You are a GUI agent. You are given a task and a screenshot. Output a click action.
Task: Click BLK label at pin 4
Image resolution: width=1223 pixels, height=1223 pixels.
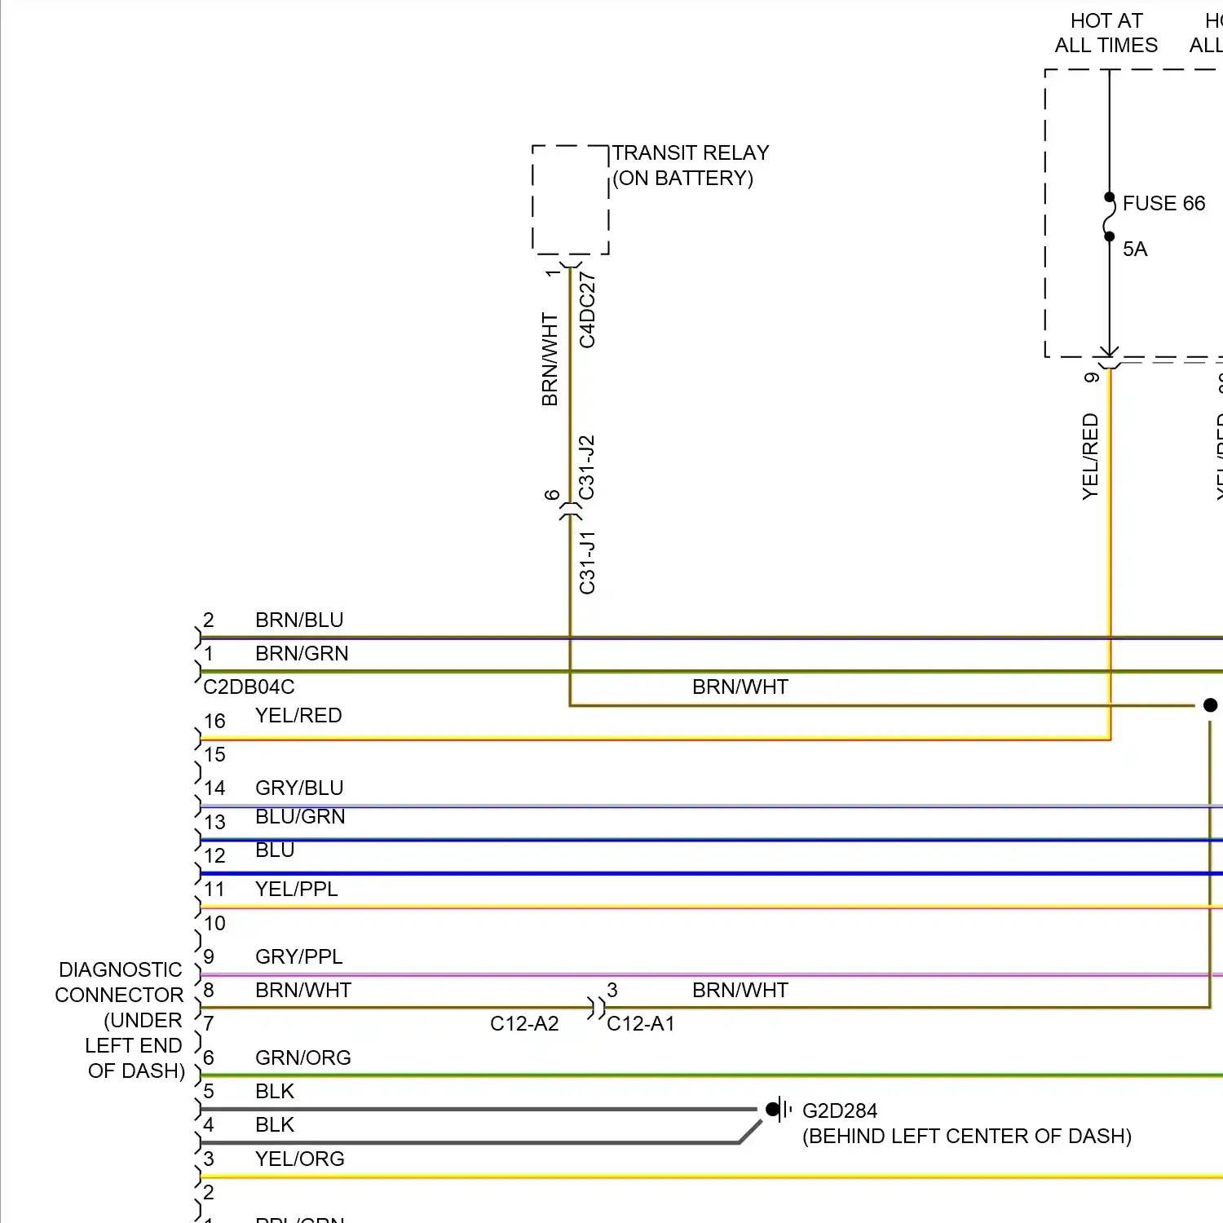(275, 1125)
